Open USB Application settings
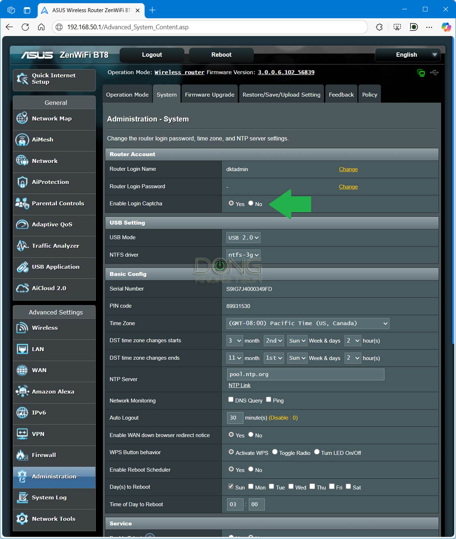This screenshot has width=456, height=539. [23, 267]
